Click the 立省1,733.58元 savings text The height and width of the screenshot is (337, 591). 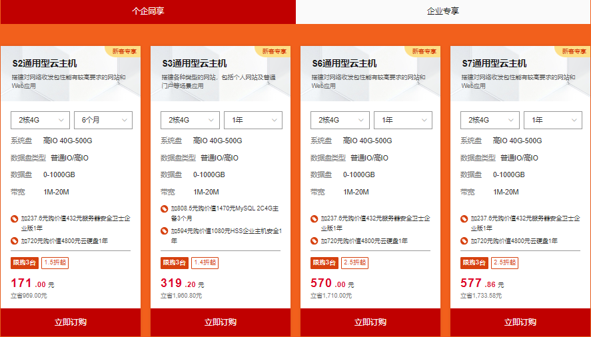pos(481,296)
